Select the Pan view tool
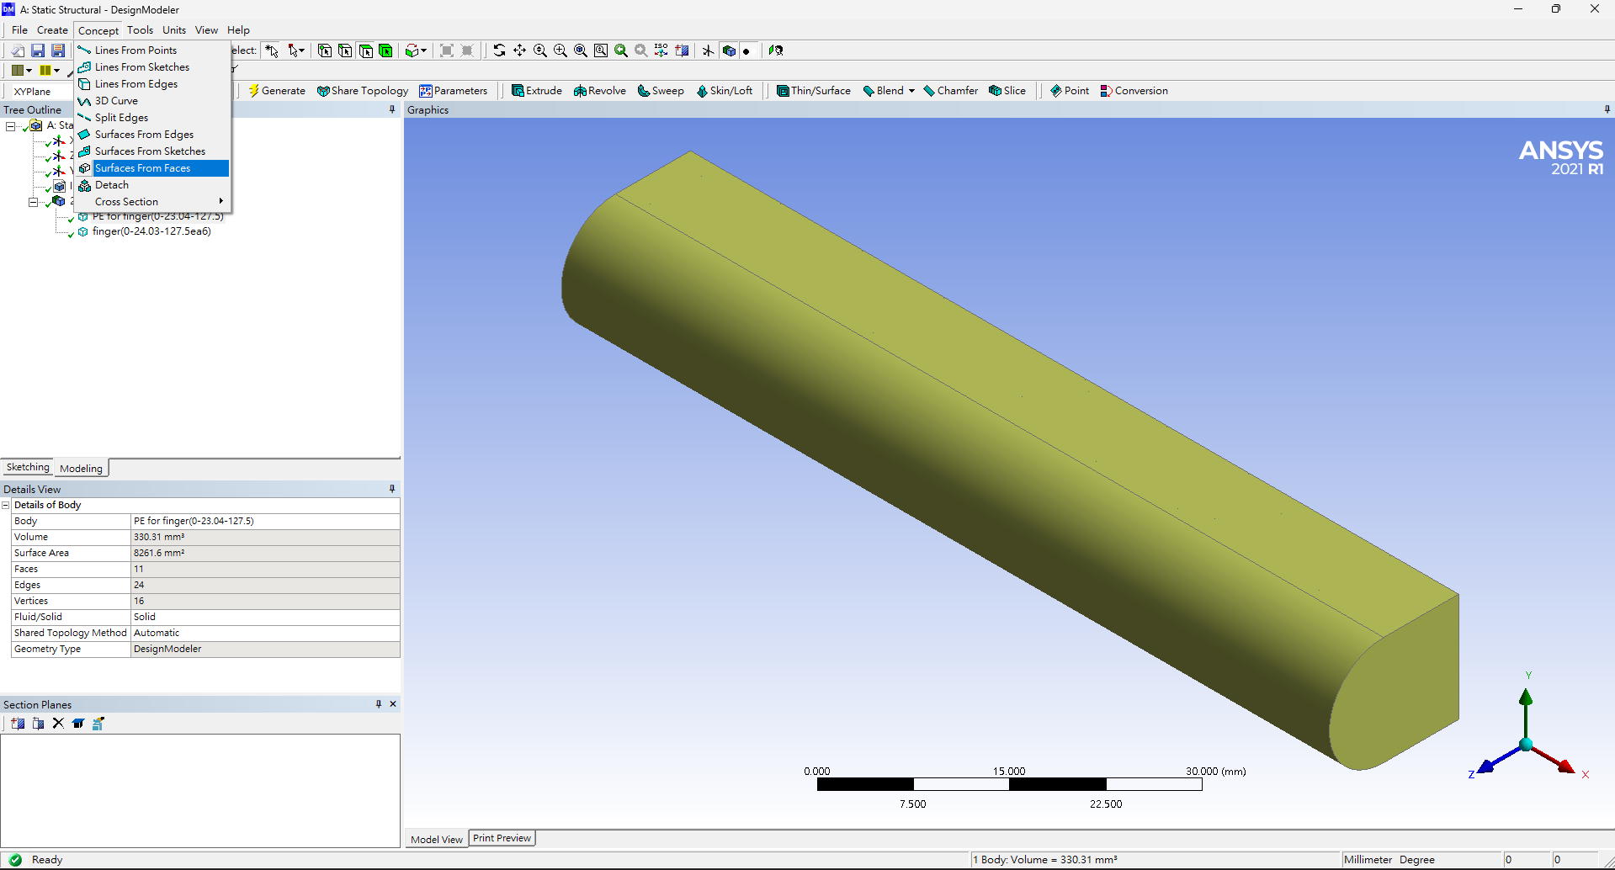 [x=520, y=50]
